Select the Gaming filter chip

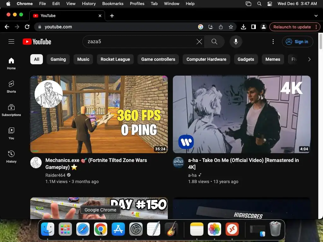pyautogui.click(x=58, y=59)
